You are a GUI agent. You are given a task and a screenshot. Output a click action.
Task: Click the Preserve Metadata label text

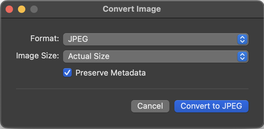(x=110, y=73)
